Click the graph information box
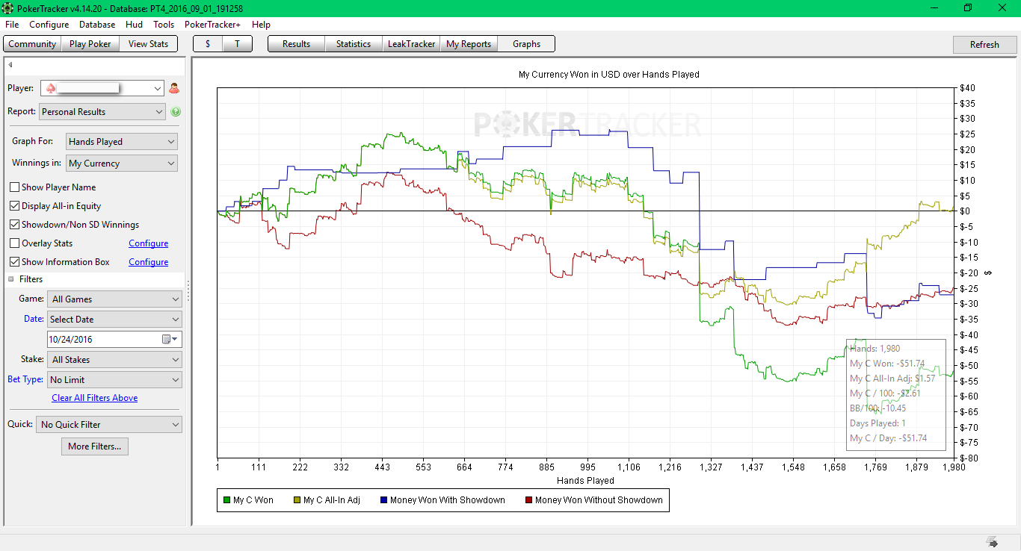 point(896,394)
